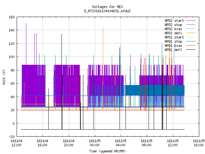205x154 pixels.
Task: Click the file name E_RT20161104104631.sfduZ subtitle
Action: click(107, 11)
